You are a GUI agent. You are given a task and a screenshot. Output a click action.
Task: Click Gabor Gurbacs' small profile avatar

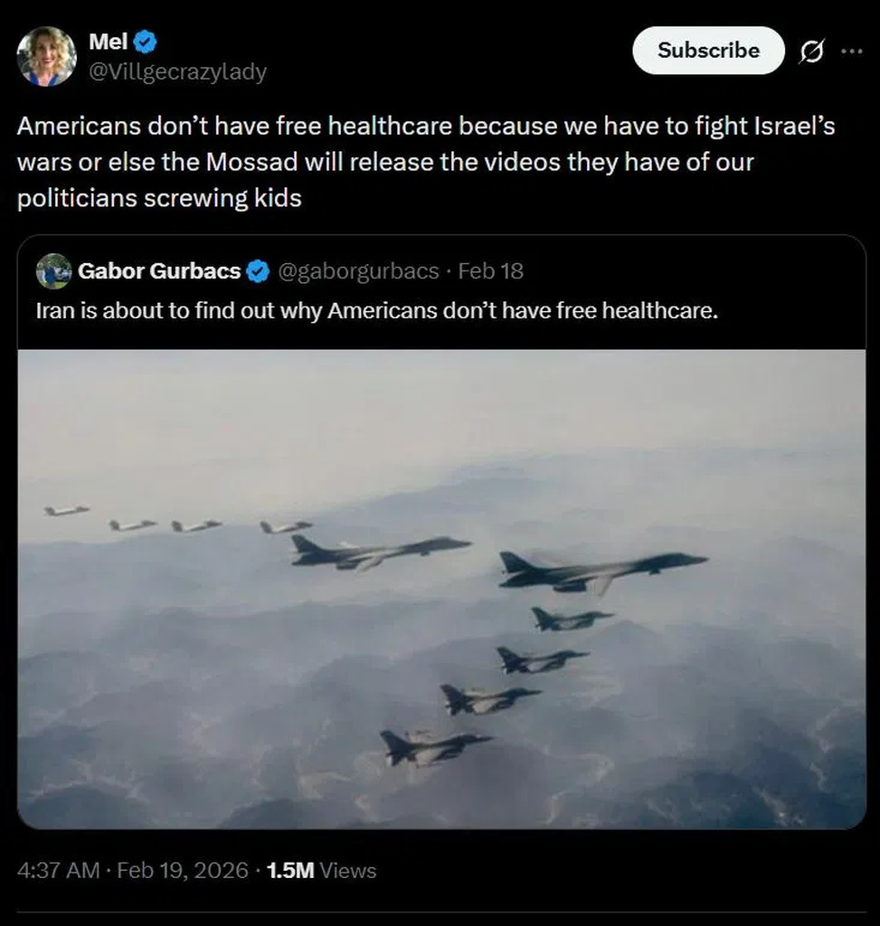coord(54,271)
